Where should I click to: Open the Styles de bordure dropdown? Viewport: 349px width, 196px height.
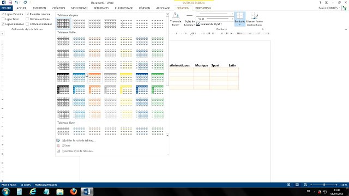[x=189, y=20]
